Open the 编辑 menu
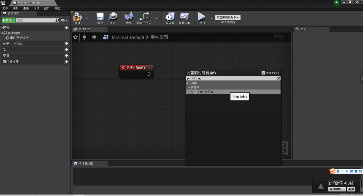Image resolution: width=363 pixels, height=196 pixels. (x=16, y=8)
